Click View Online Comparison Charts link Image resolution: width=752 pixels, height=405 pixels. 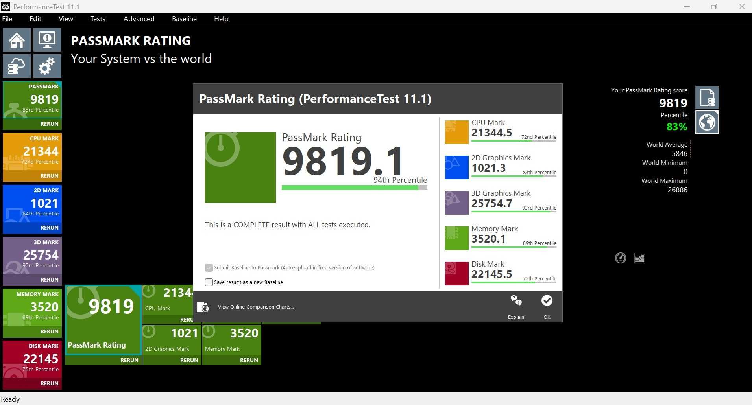(256, 307)
